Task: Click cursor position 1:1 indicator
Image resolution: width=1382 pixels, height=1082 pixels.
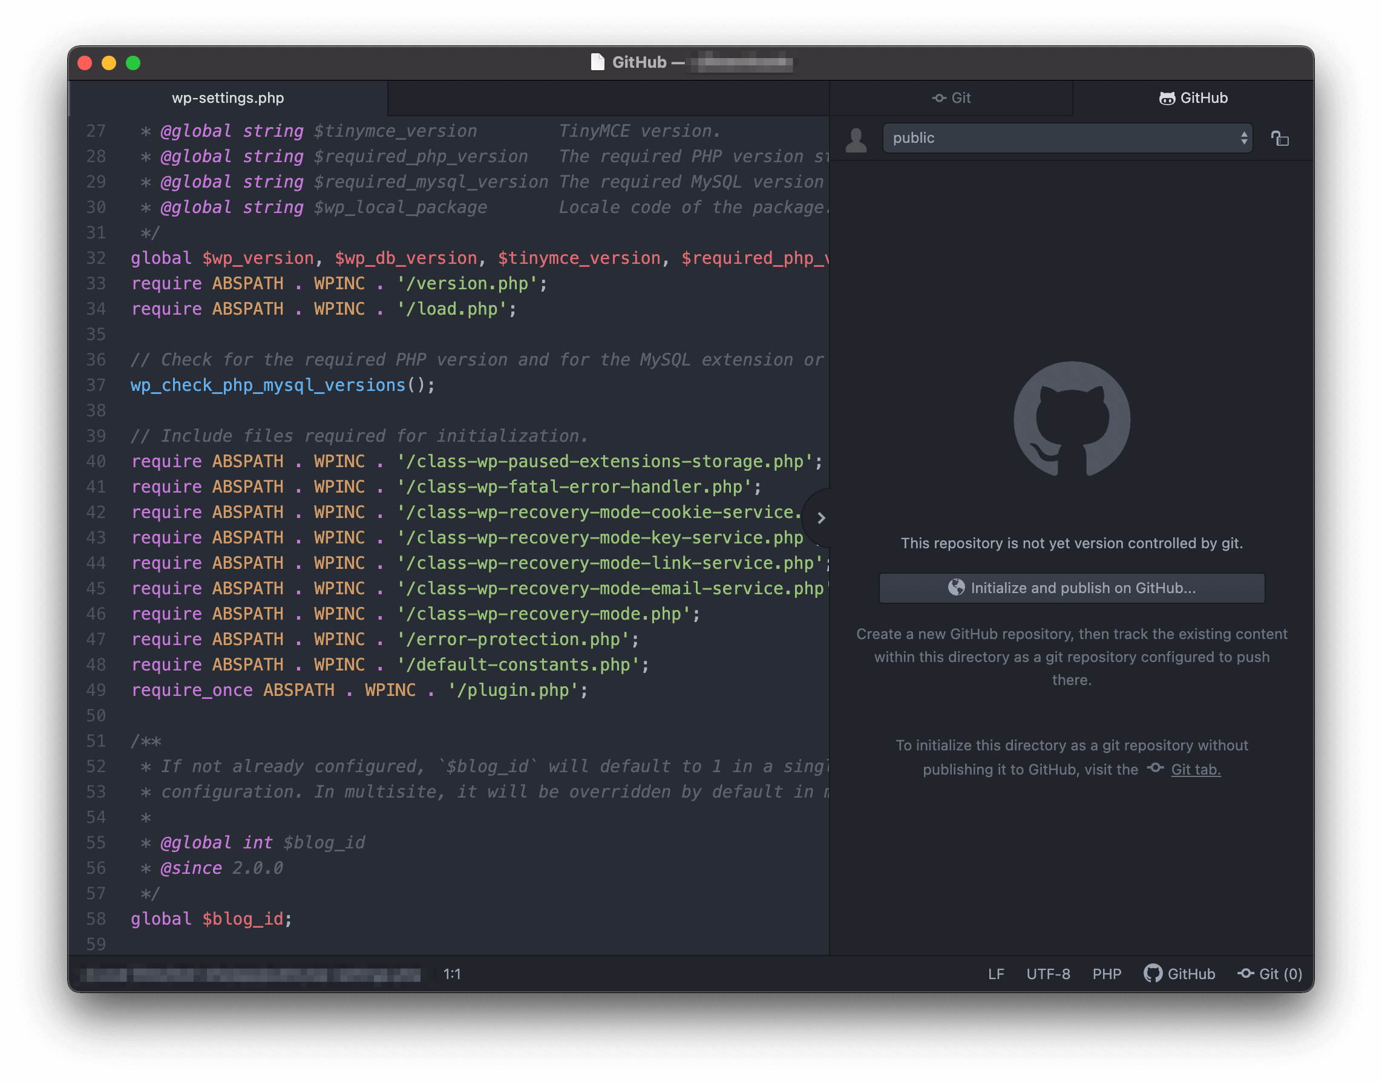Action: point(451,974)
